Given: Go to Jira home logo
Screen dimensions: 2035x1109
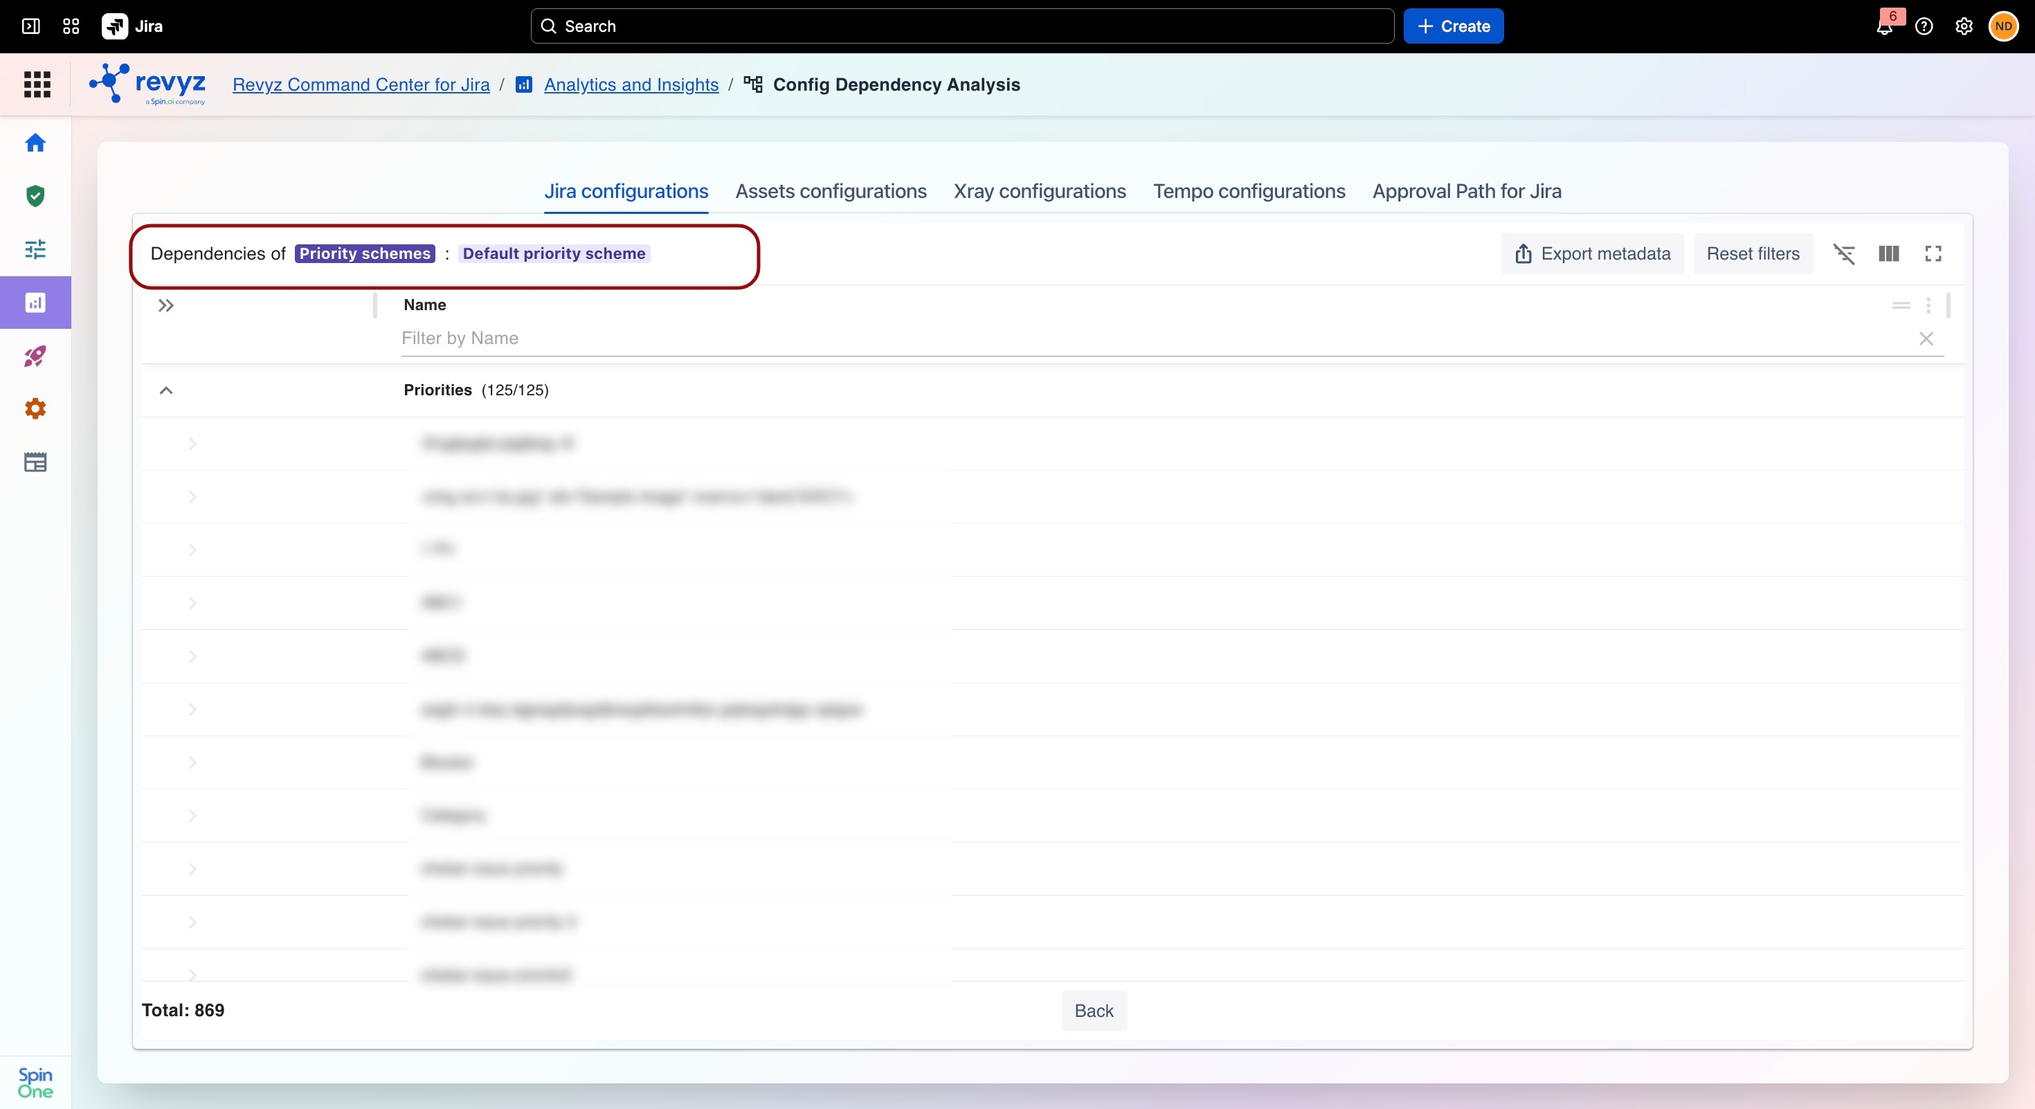Looking at the screenshot, I should point(133,26).
